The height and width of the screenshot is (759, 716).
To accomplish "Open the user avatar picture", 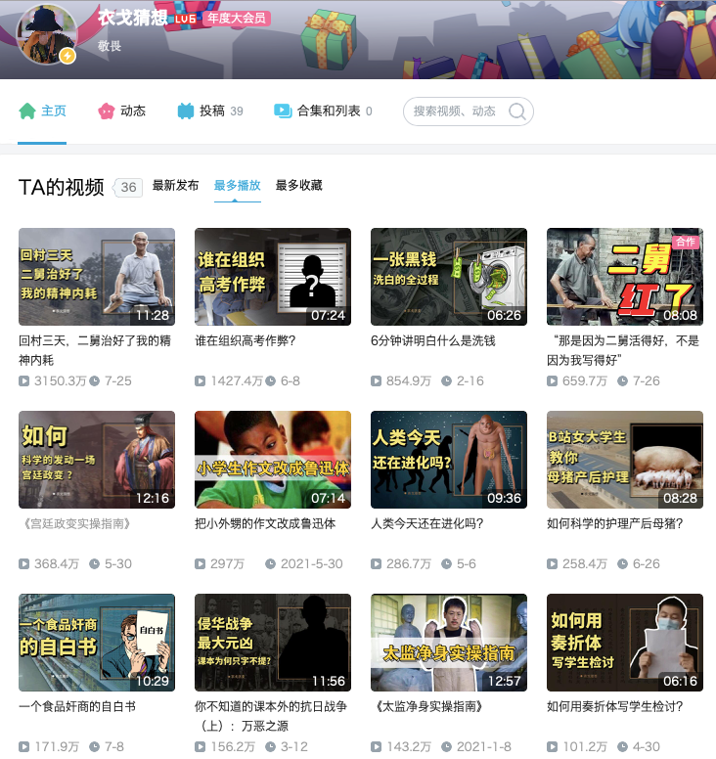I will click(47, 34).
